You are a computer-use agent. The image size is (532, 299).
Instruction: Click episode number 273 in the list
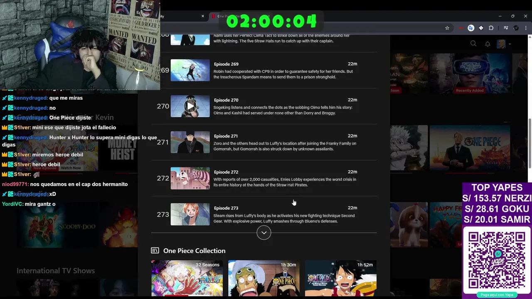pyautogui.click(x=163, y=214)
